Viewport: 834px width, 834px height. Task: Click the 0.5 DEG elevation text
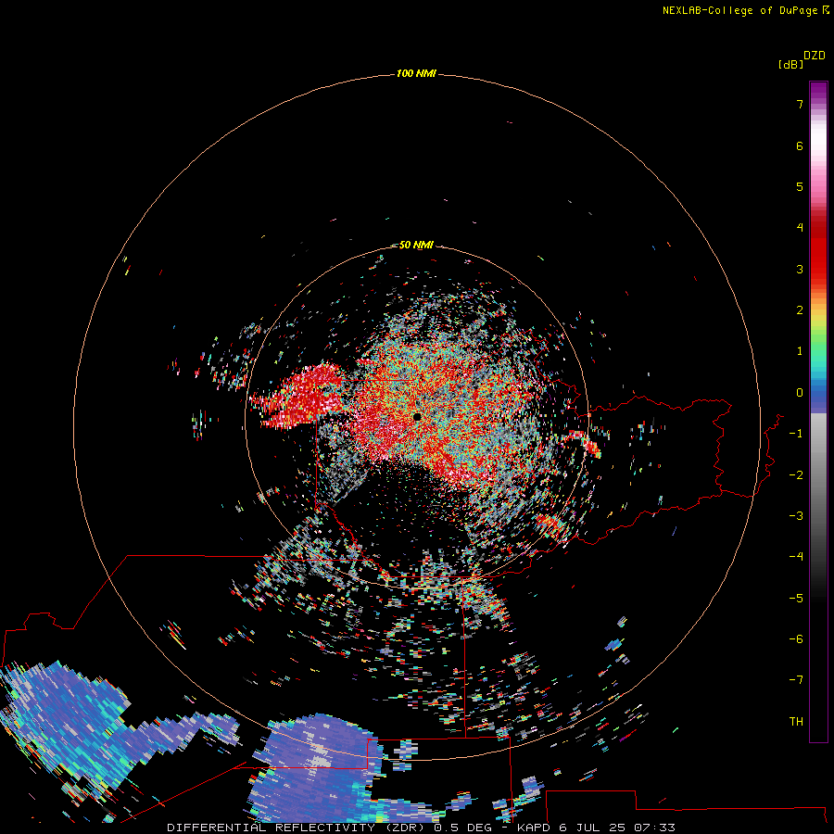(x=462, y=828)
